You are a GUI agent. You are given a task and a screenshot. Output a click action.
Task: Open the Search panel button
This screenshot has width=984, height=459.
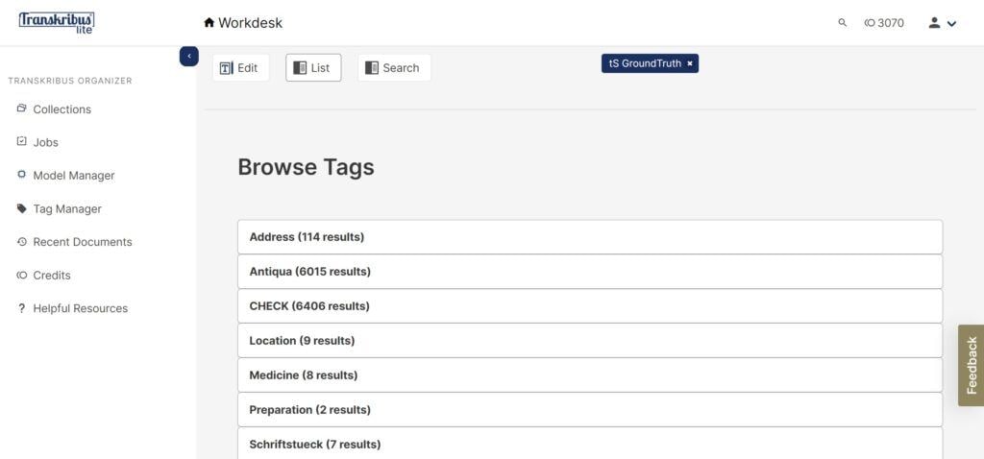393,68
